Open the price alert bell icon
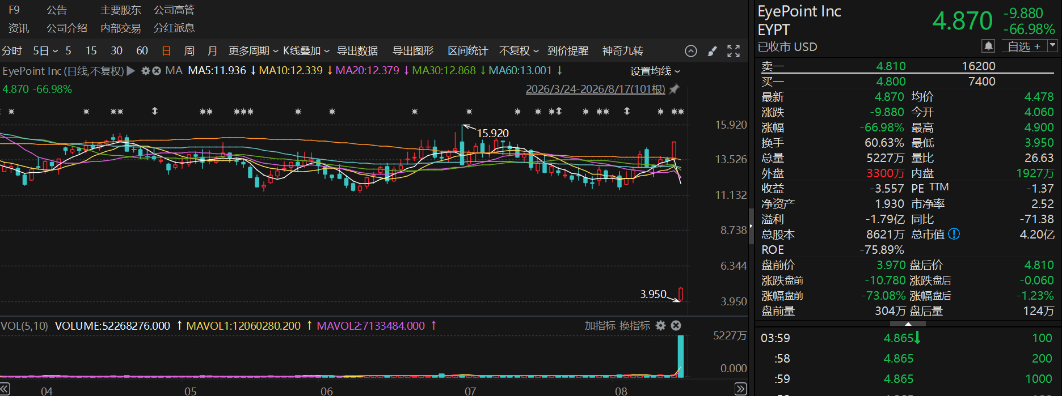 (x=988, y=46)
